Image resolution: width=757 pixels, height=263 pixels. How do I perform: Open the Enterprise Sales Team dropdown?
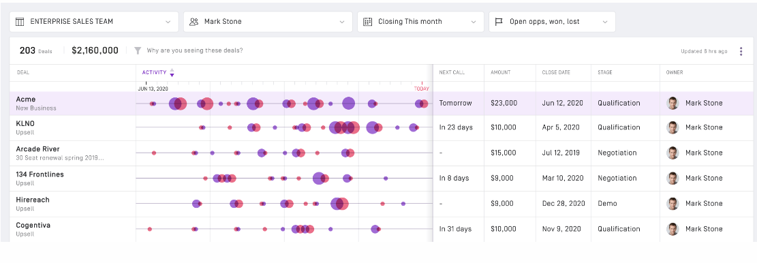click(94, 22)
